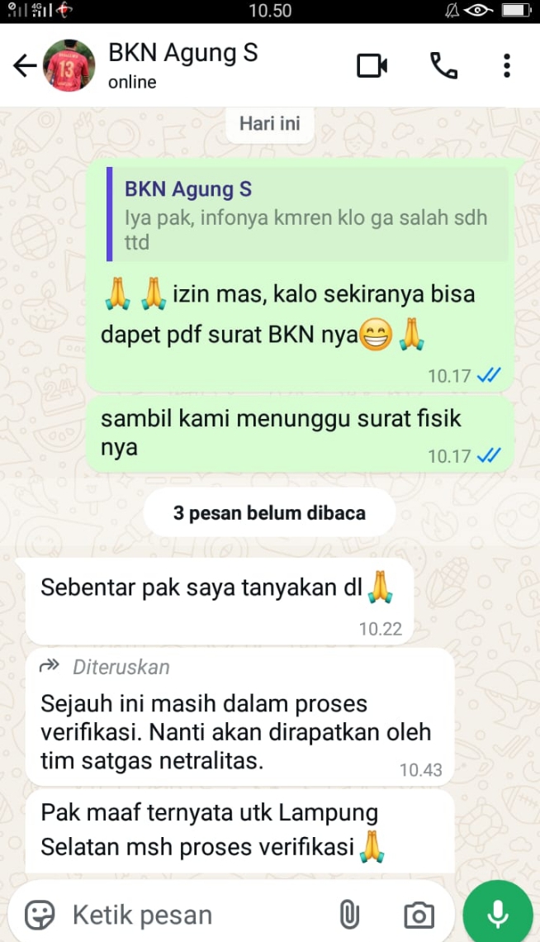Tap the quoted BKN Agung S reply

tap(307, 215)
